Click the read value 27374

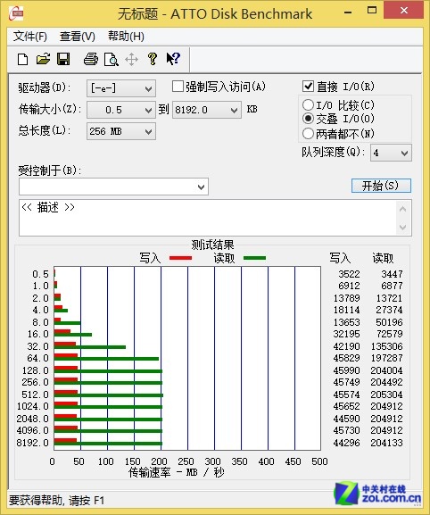tap(389, 310)
